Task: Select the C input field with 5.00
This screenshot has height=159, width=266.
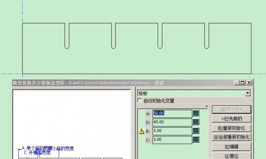Action: (172, 140)
